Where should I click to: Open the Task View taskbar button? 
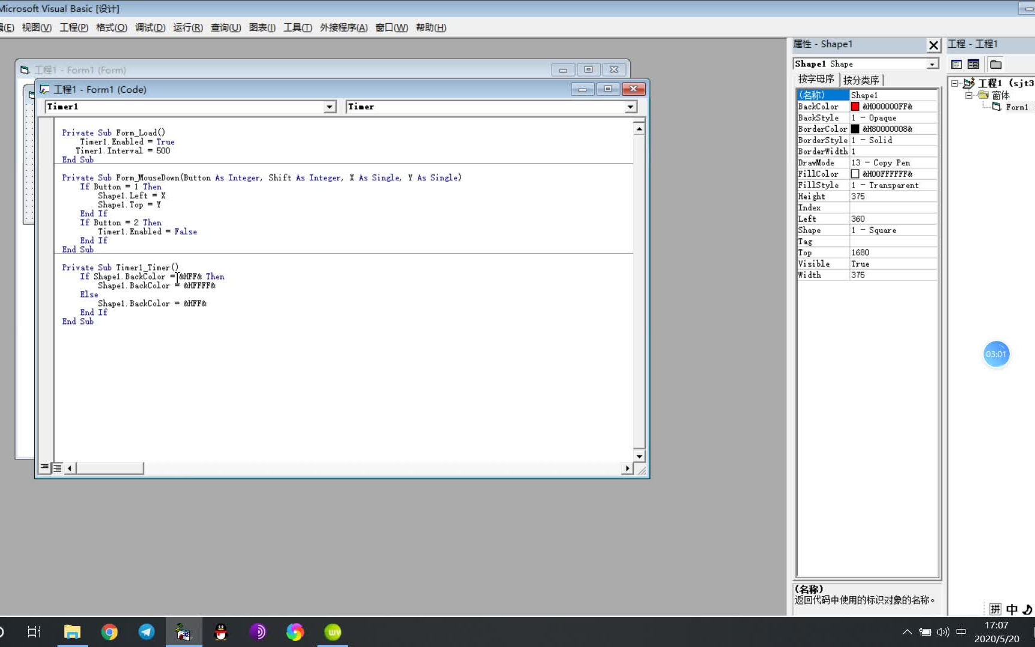point(34,631)
